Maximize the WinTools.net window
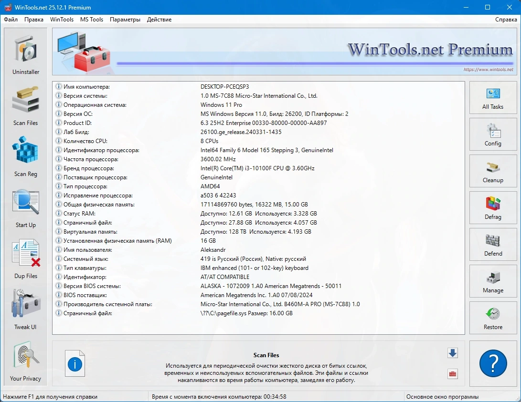This screenshot has height=402, width=521. (x=488, y=7)
